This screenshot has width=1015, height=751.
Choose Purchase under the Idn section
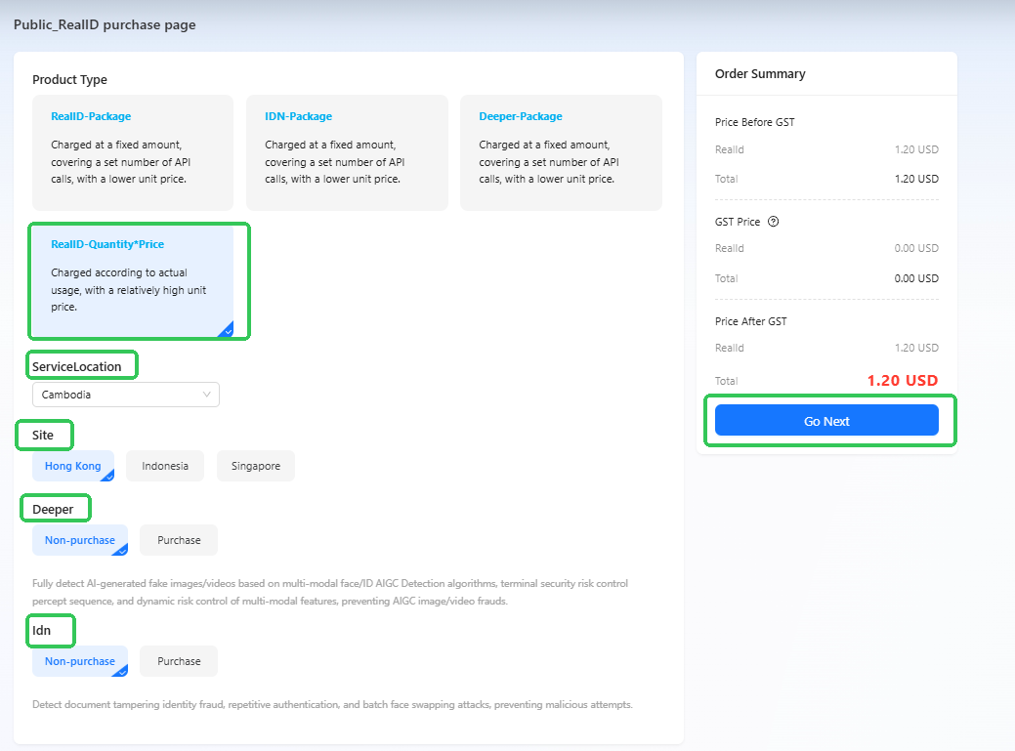point(179,661)
